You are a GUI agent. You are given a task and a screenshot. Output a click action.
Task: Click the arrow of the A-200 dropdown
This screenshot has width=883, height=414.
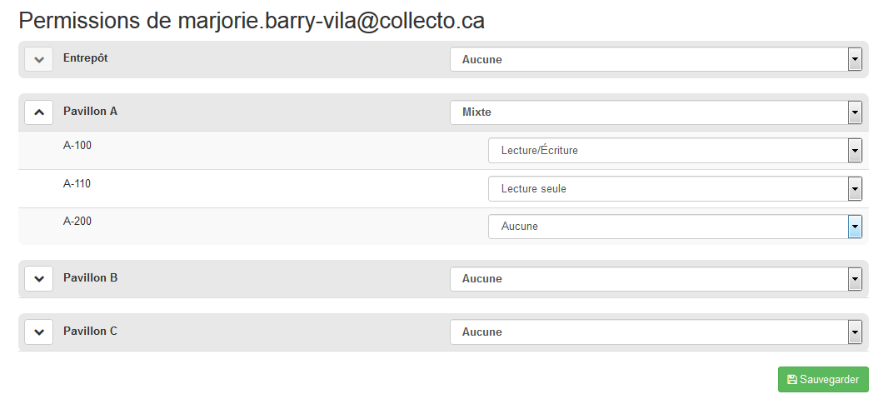coord(855,227)
